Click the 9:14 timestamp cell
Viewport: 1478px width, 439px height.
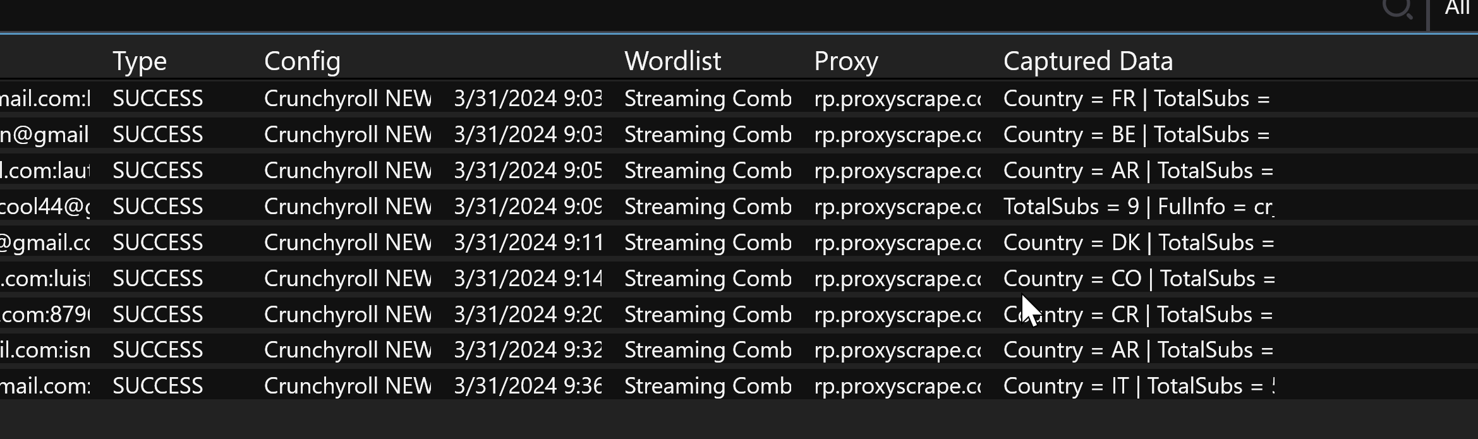tap(527, 279)
